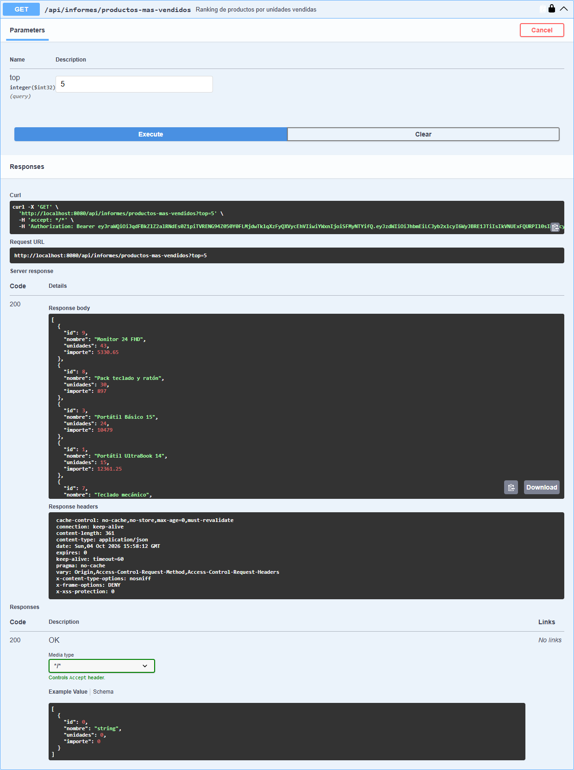
Task: Click the GET method badge
Action: click(21, 9)
